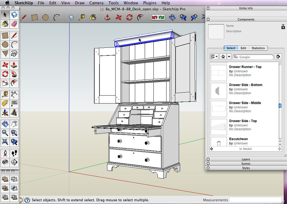Activate the Freehand drawing tool
Image resolution: width=287 pixels, height=204 pixels.
click(x=14, y=54)
